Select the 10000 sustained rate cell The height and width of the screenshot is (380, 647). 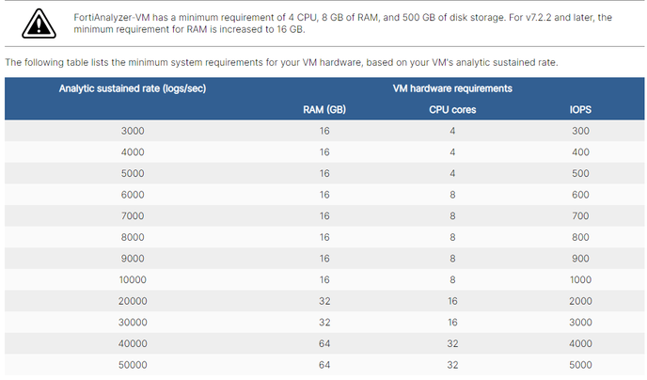133,280
